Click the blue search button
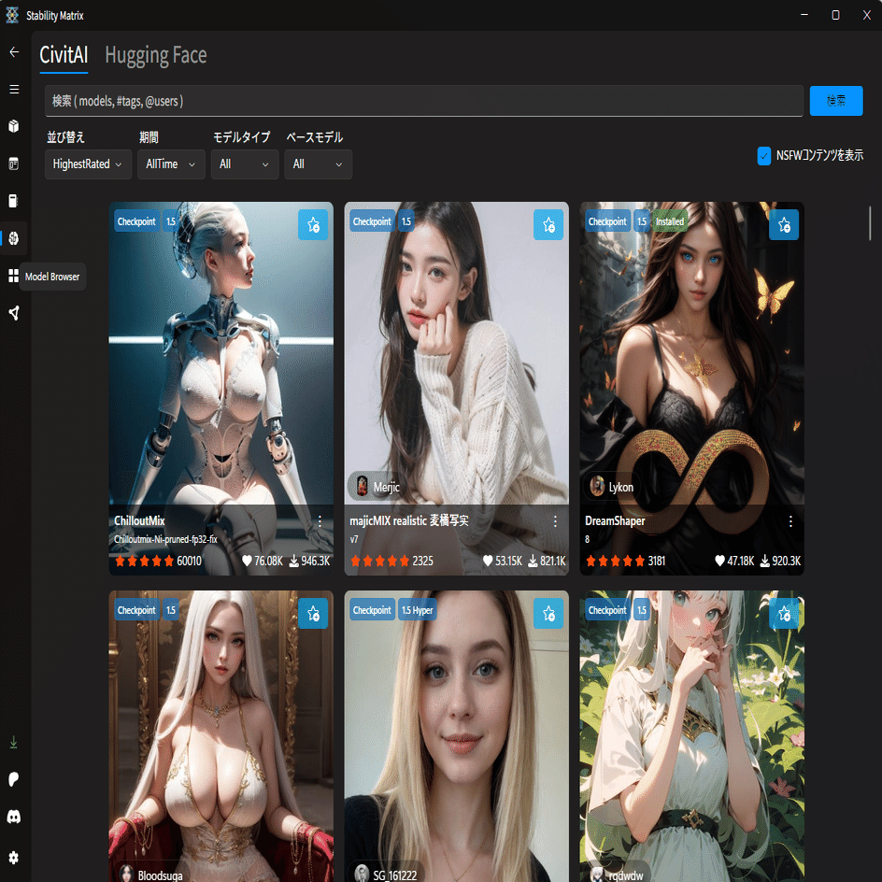The image size is (882, 882). pyautogui.click(x=836, y=101)
